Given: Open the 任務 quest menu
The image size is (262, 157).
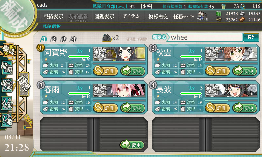Looking at the screenshot, I should click(183, 16).
